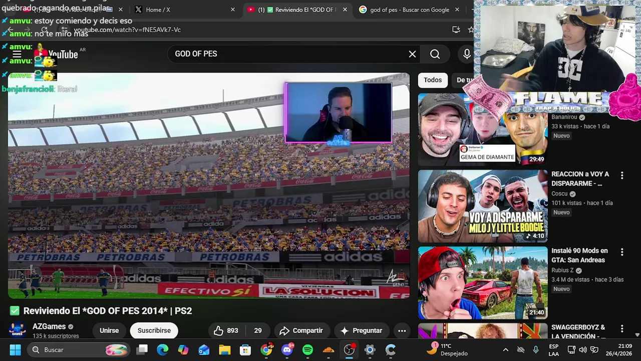Open the Windows Start menu

click(x=15, y=349)
